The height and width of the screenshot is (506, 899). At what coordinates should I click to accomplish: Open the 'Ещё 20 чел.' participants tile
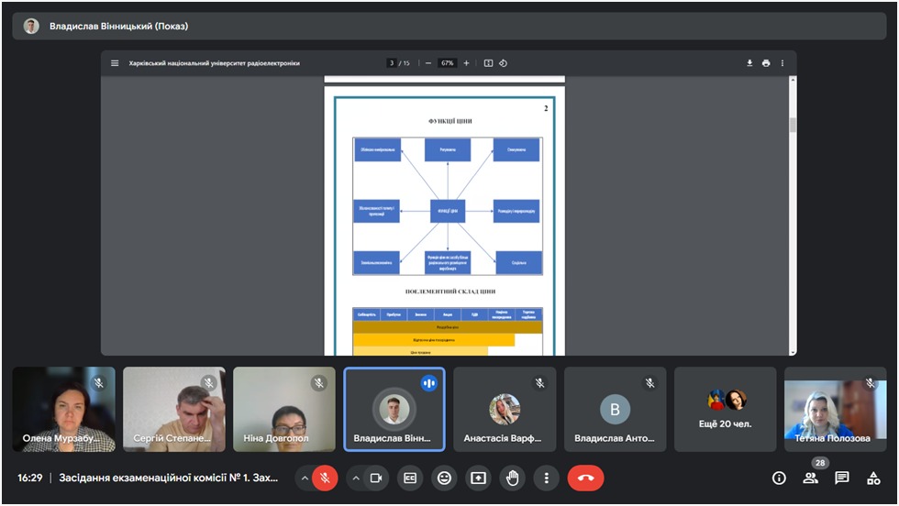[x=726, y=409]
